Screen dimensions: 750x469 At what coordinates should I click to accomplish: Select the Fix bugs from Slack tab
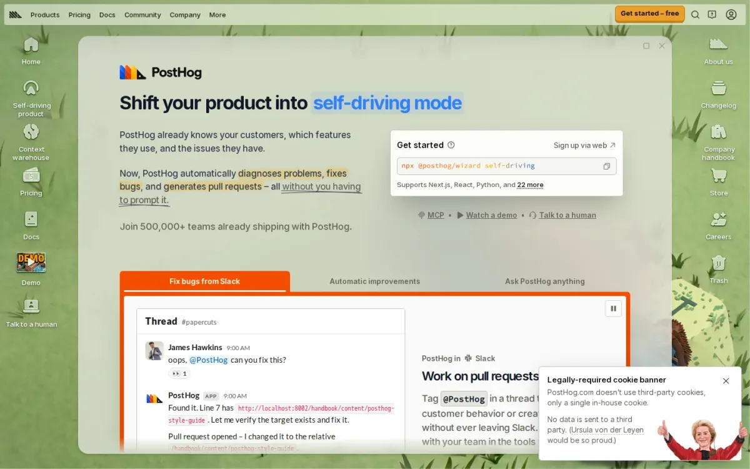[x=205, y=281]
